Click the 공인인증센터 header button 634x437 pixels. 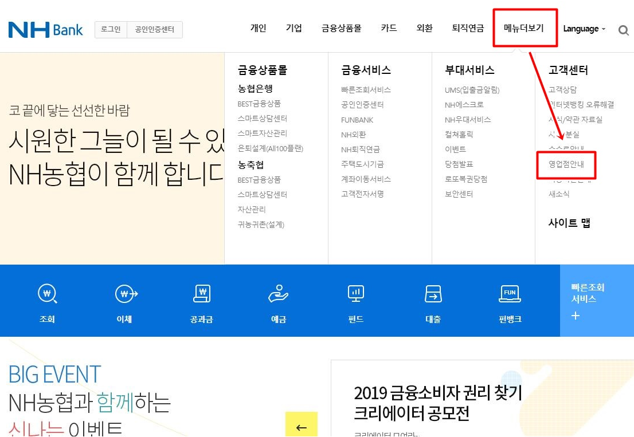tap(154, 29)
